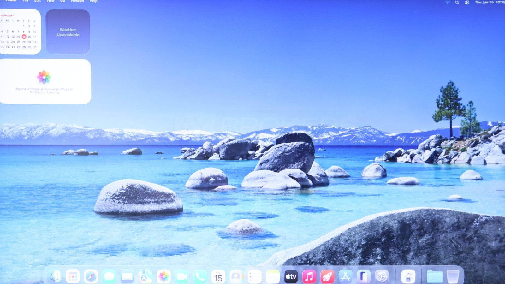Screen dimensions: 505x284
Task: Open the Photos app in dock
Action: 163,277
